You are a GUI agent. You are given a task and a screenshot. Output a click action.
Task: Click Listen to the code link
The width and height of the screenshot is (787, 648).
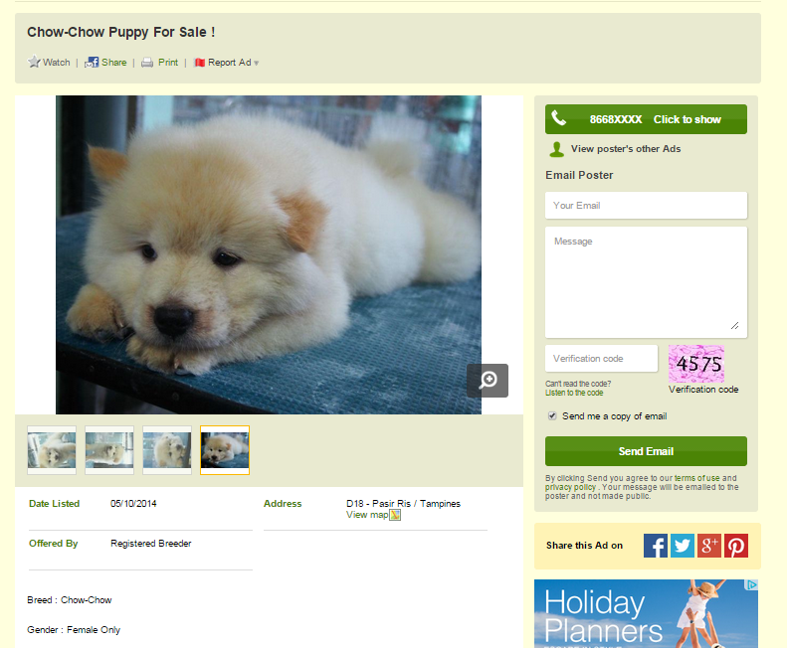[574, 393]
